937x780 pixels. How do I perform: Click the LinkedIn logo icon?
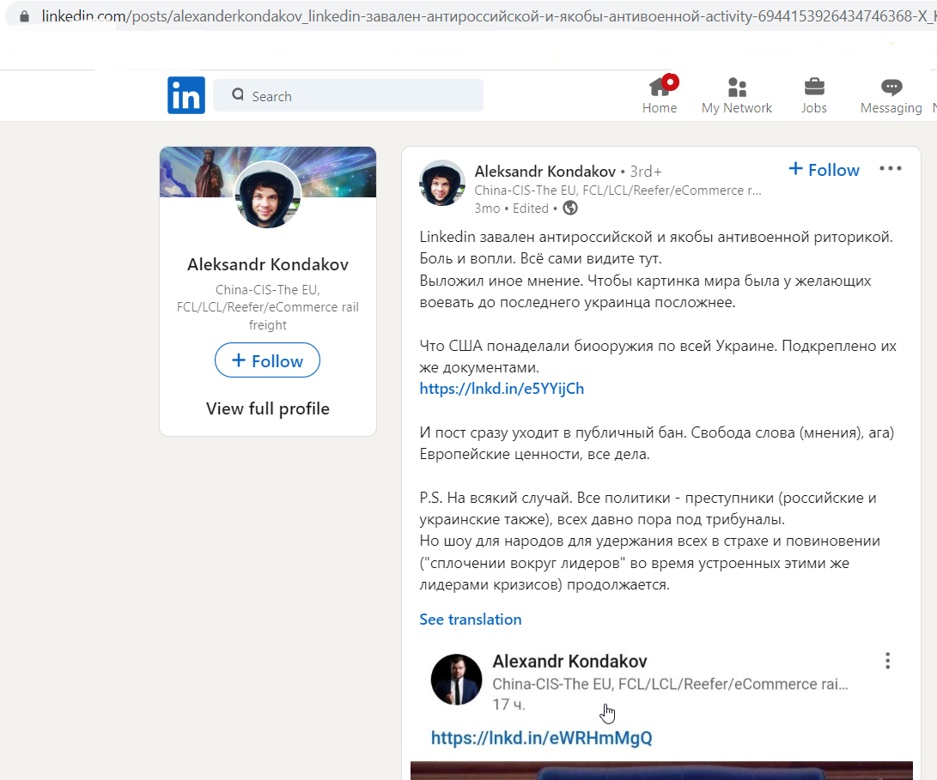pyautogui.click(x=186, y=95)
